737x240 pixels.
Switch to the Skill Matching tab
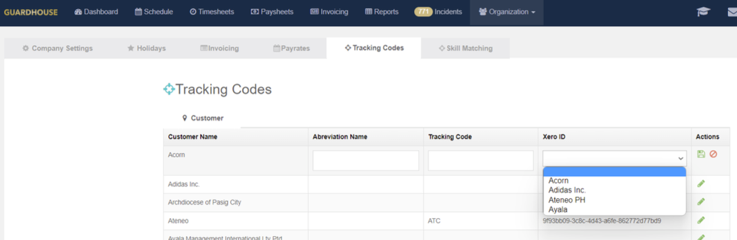[x=466, y=48]
